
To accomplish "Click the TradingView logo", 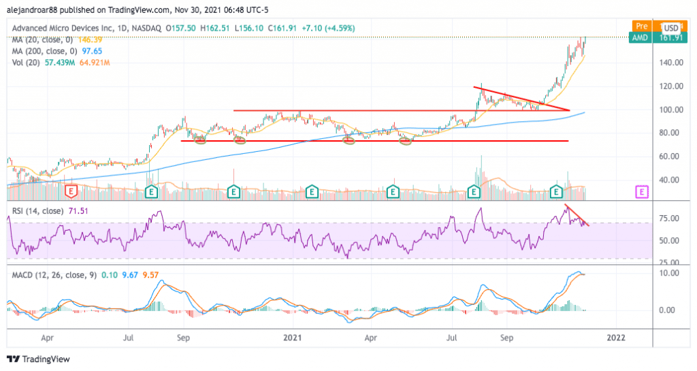I will click(x=39, y=359).
